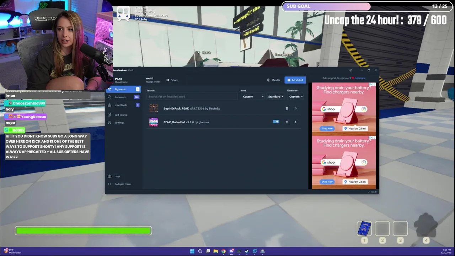Click Nearby, 0.5 mi in the bottom ad

pyautogui.click(x=355, y=182)
